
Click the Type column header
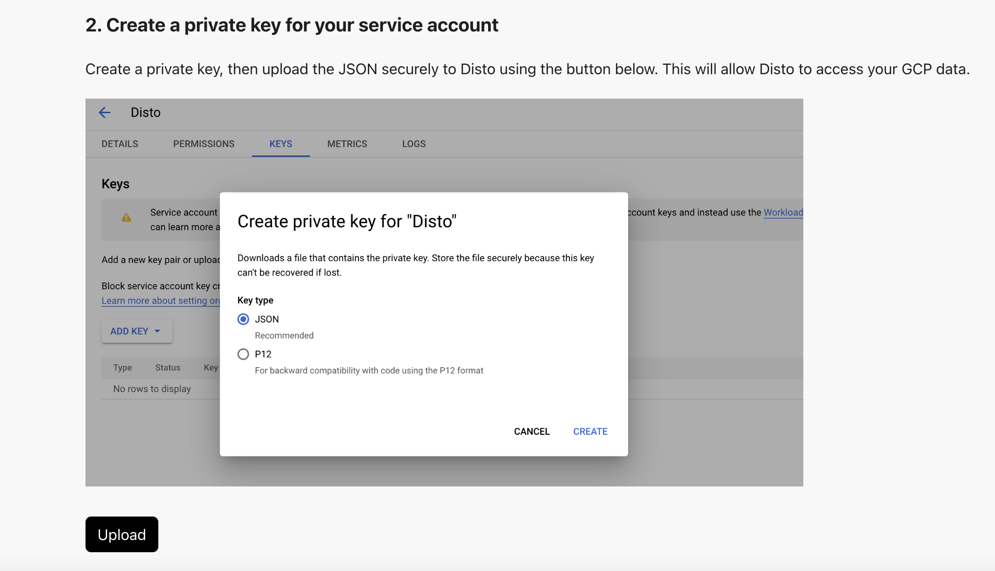click(122, 368)
